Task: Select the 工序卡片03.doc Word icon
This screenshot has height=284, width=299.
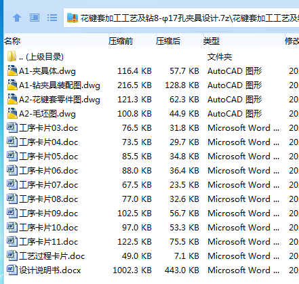Action: 12,127
